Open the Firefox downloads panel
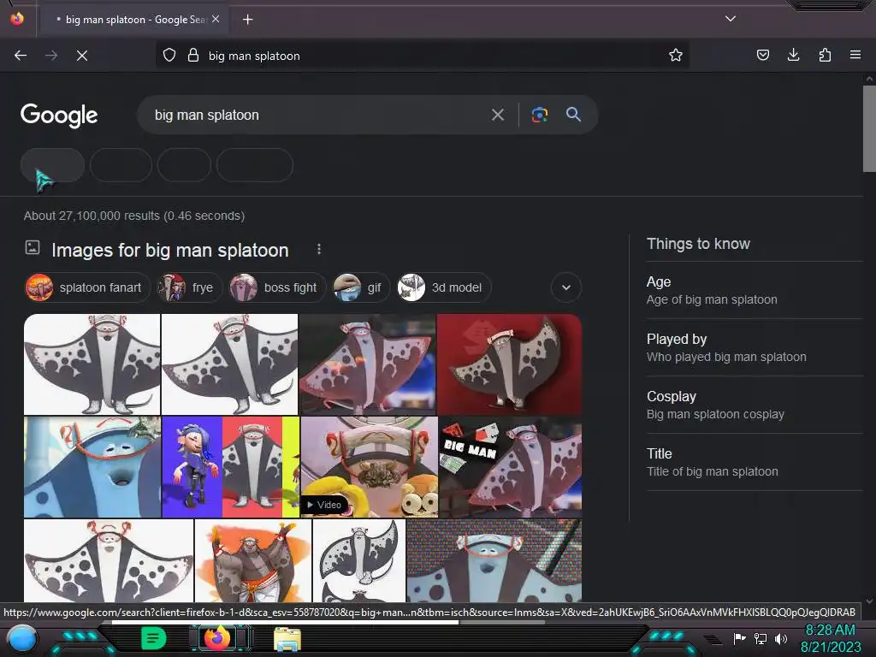The height and width of the screenshot is (657, 876). (x=793, y=55)
